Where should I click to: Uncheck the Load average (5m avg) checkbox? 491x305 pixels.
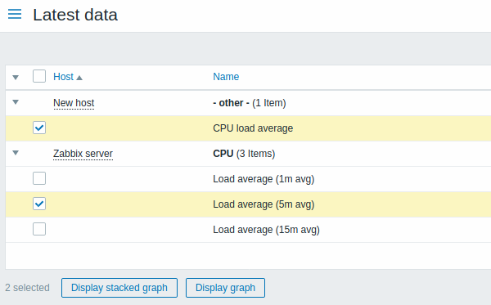[x=39, y=204]
